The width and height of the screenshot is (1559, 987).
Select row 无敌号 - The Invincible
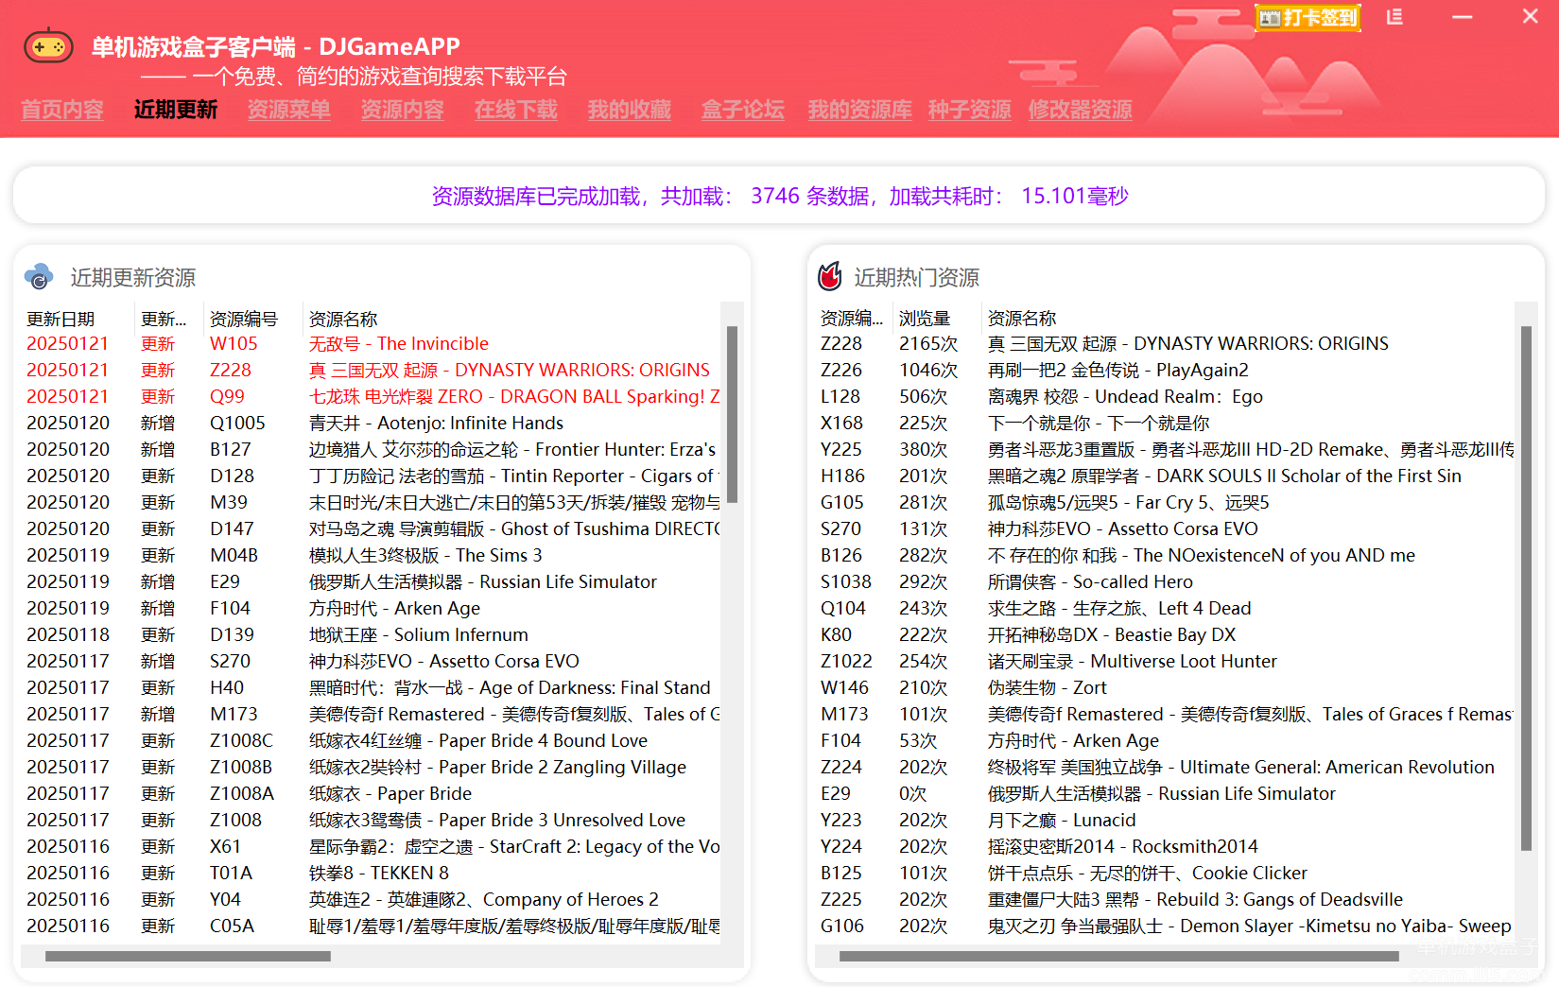(371, 343)
